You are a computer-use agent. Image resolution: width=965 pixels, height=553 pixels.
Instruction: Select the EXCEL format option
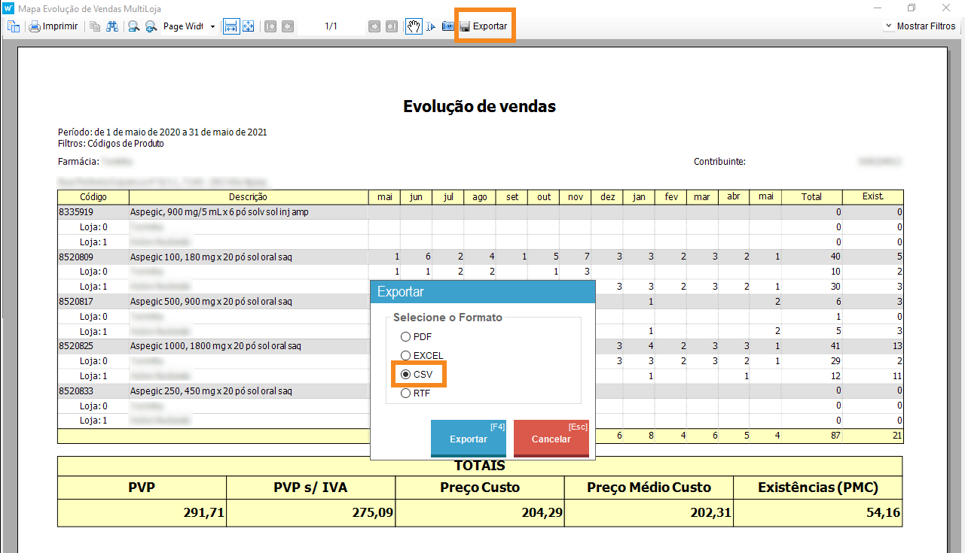tap(406, 356)
